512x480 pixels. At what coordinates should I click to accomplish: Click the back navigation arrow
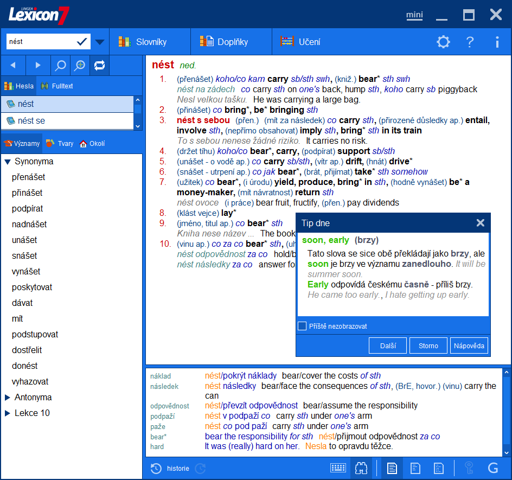13,65
